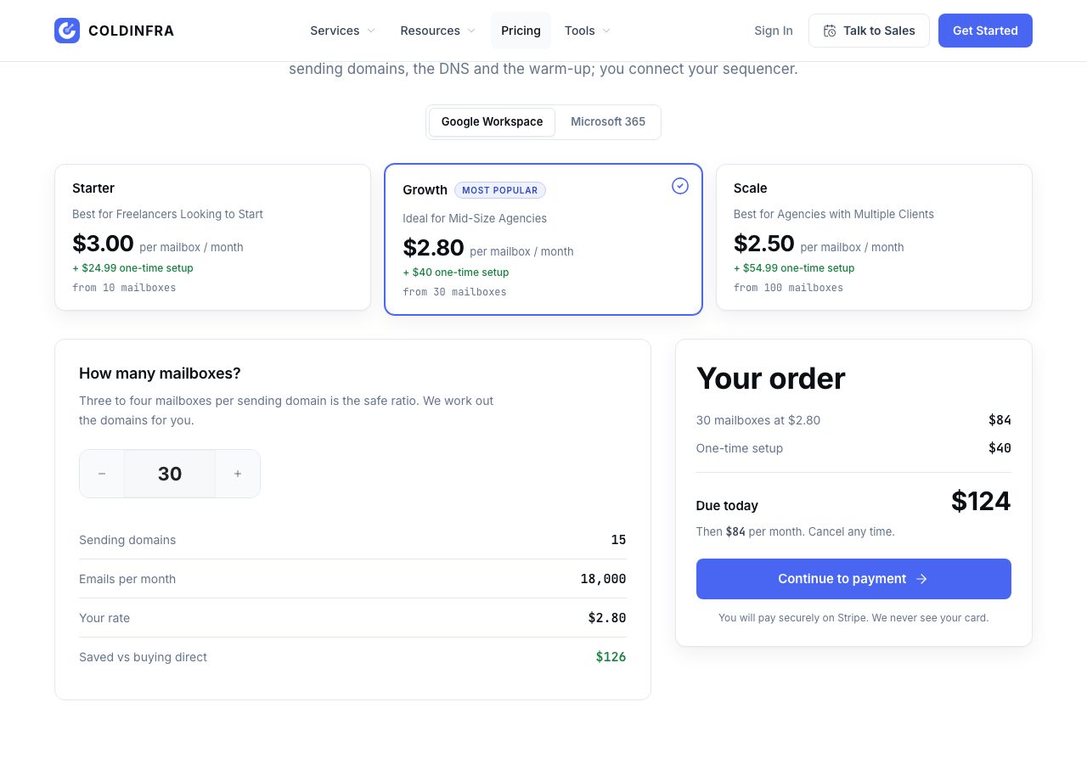Image resolution: width=1087 pixels, height=764 pixels.
Task: Click the Talk to Sales button
Action: (869, 31)
